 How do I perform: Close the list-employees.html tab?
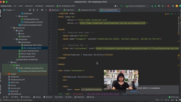click(x=119, y=10)
